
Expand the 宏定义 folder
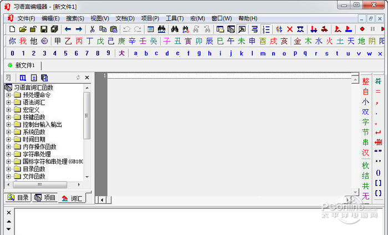coord(8,110)
